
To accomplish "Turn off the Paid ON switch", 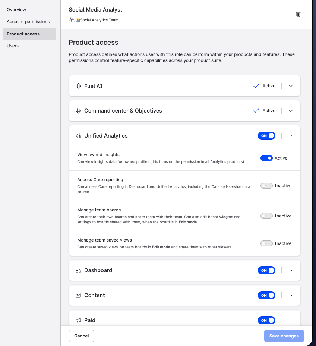I will tap(266, 320).
